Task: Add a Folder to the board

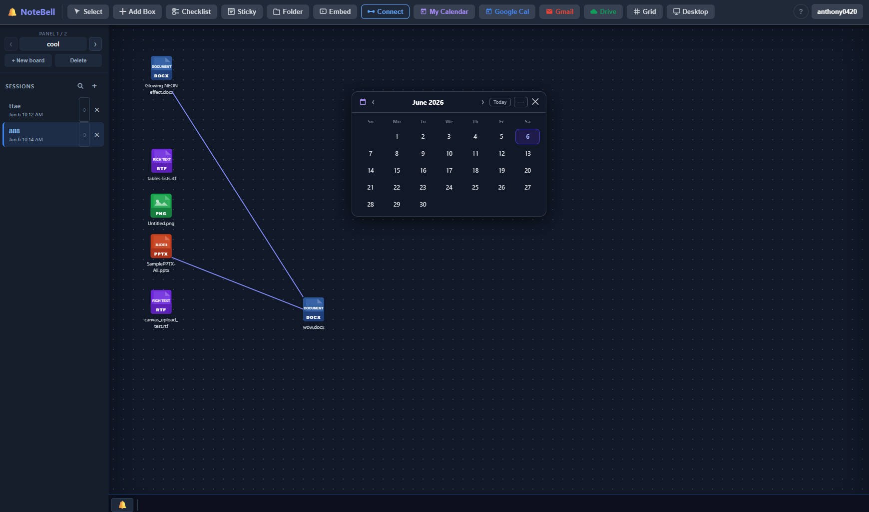Action: click(x=288, y=11)
